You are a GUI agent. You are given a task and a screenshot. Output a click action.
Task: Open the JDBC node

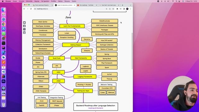coord(58,81)
